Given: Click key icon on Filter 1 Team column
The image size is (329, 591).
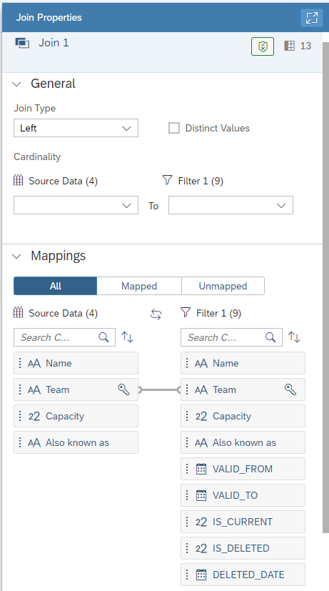Looking at the screenshot, I should 290,389.
